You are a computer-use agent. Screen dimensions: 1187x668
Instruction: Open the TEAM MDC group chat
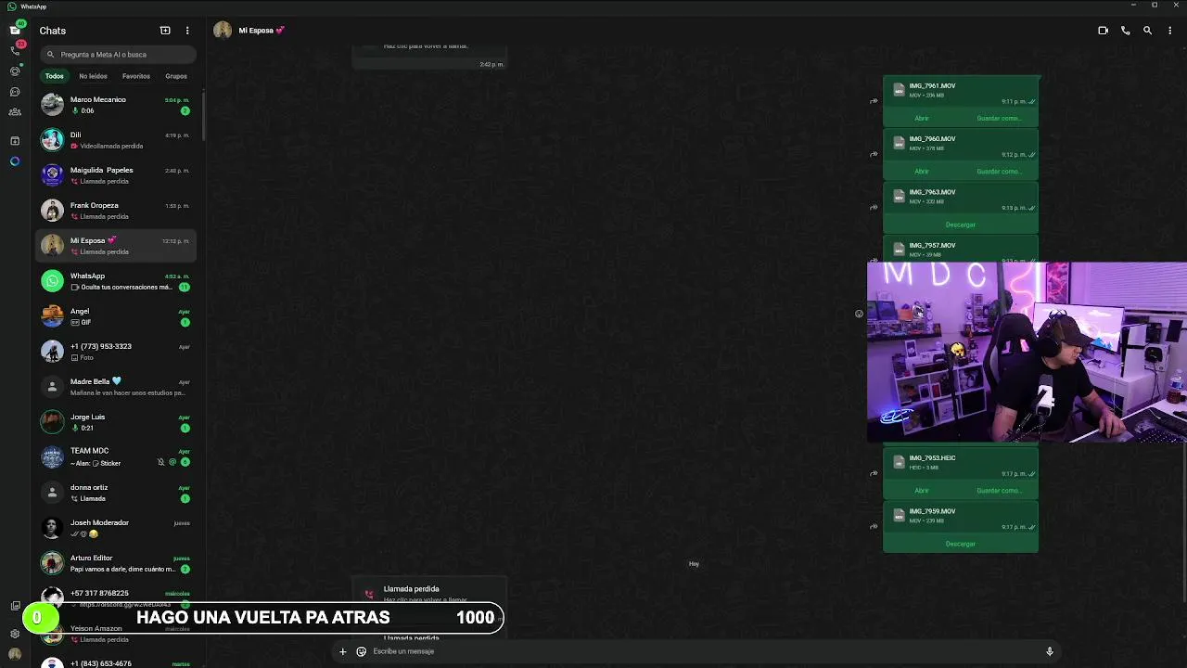117,456
